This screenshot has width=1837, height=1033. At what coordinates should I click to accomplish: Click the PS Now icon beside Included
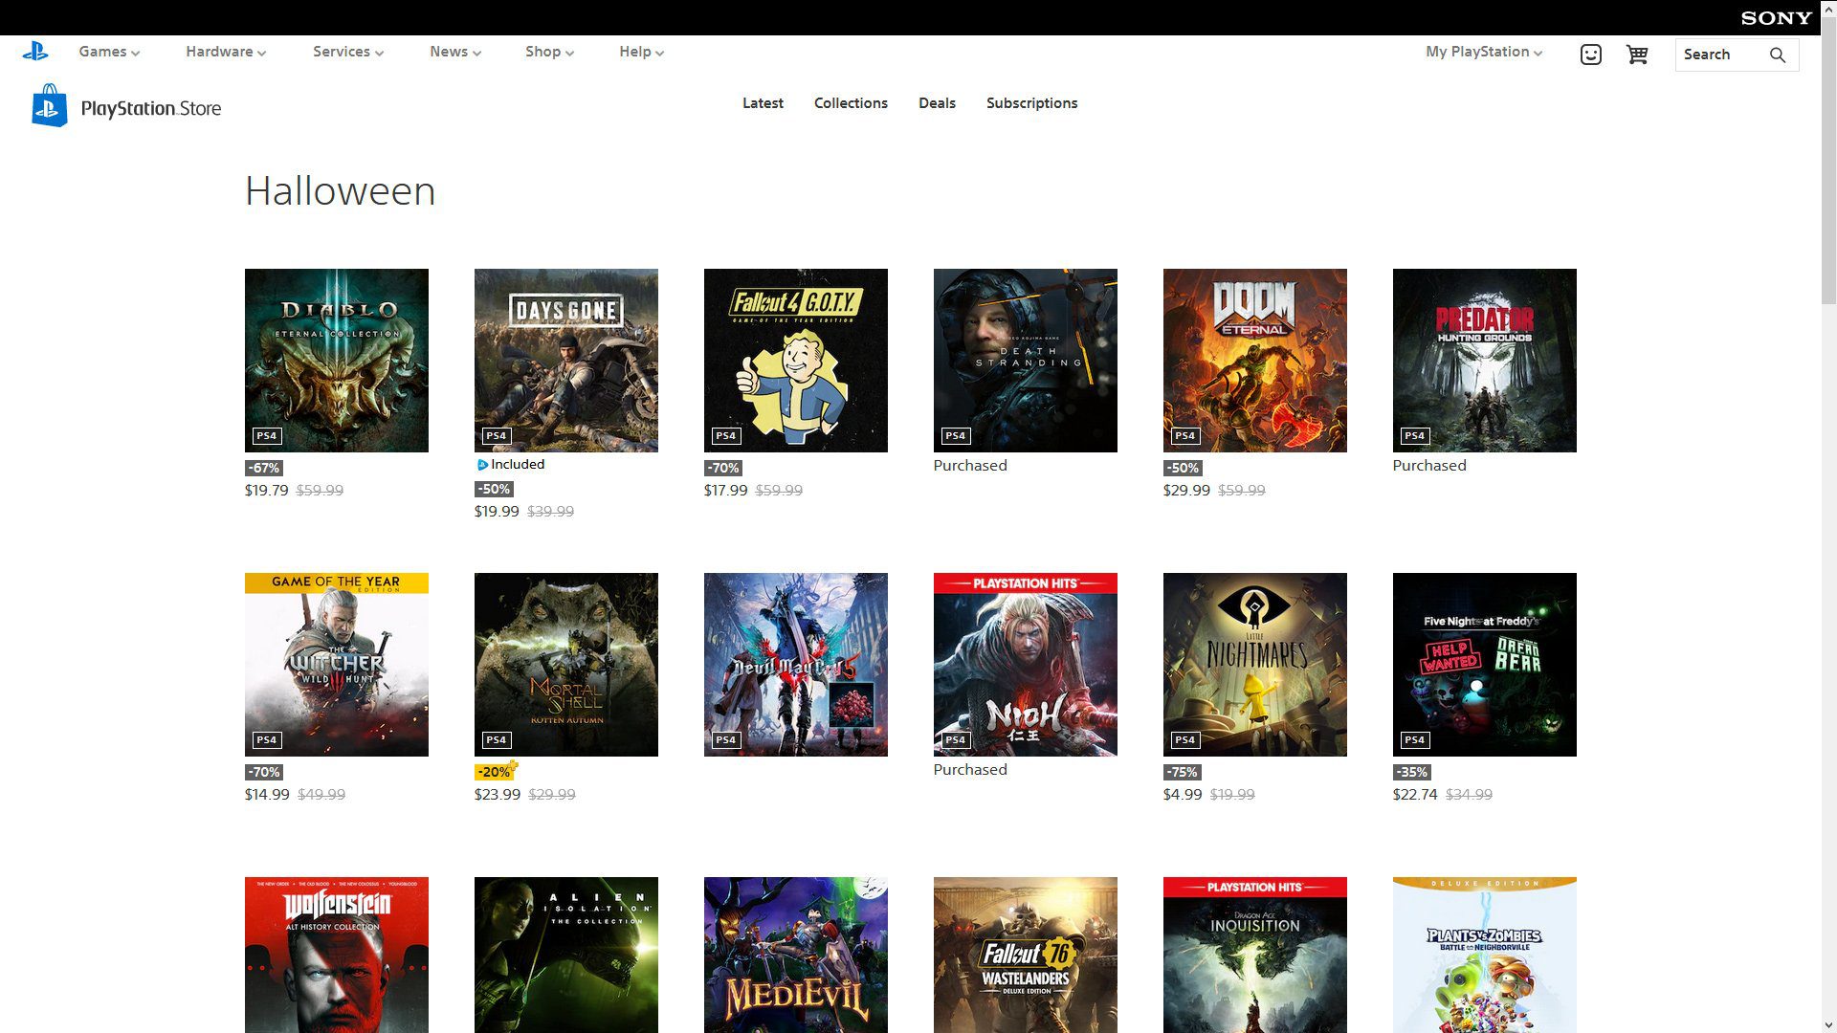pyautogui.click(x=482, y=465)
